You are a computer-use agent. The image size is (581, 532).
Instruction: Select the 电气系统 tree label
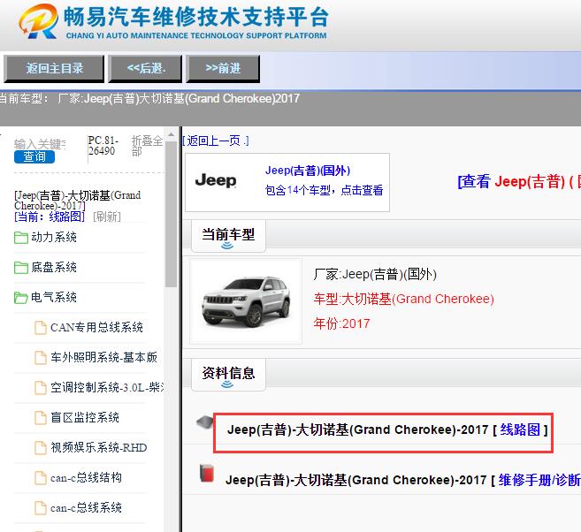point(54,297)
